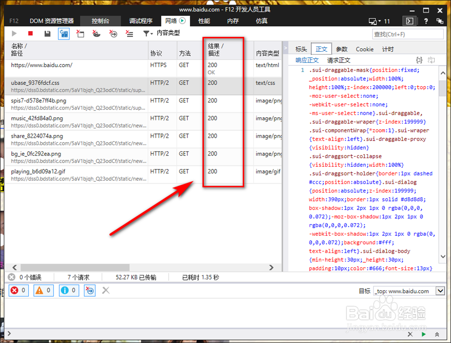This screenshot has height=343, width=451.
Task: Click the unpin devtools window icon
Action: (440, 21)
